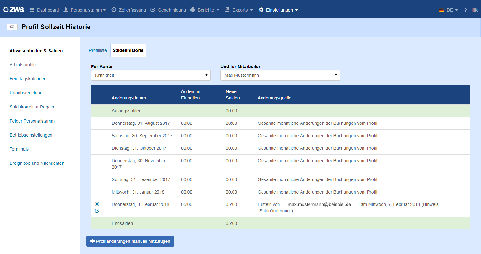Expand the Exports menu
The image size is (481, 254).
pos(239,10)
